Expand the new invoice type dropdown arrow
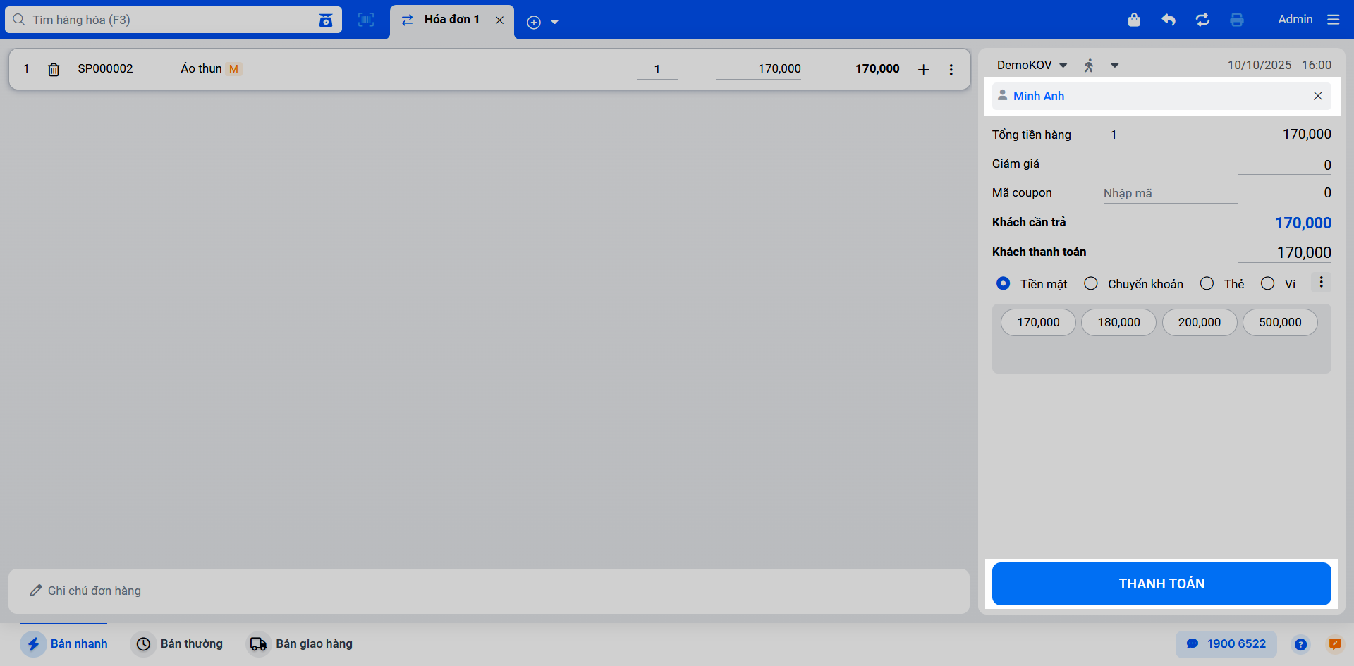This screenshot has width=1354, height=666. point(555,22)
